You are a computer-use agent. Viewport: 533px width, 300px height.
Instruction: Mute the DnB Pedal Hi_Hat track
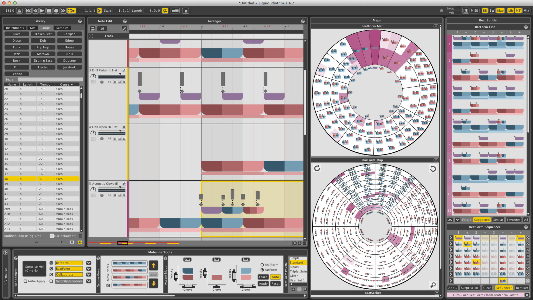pyautogui.click(x=119, y=82)
